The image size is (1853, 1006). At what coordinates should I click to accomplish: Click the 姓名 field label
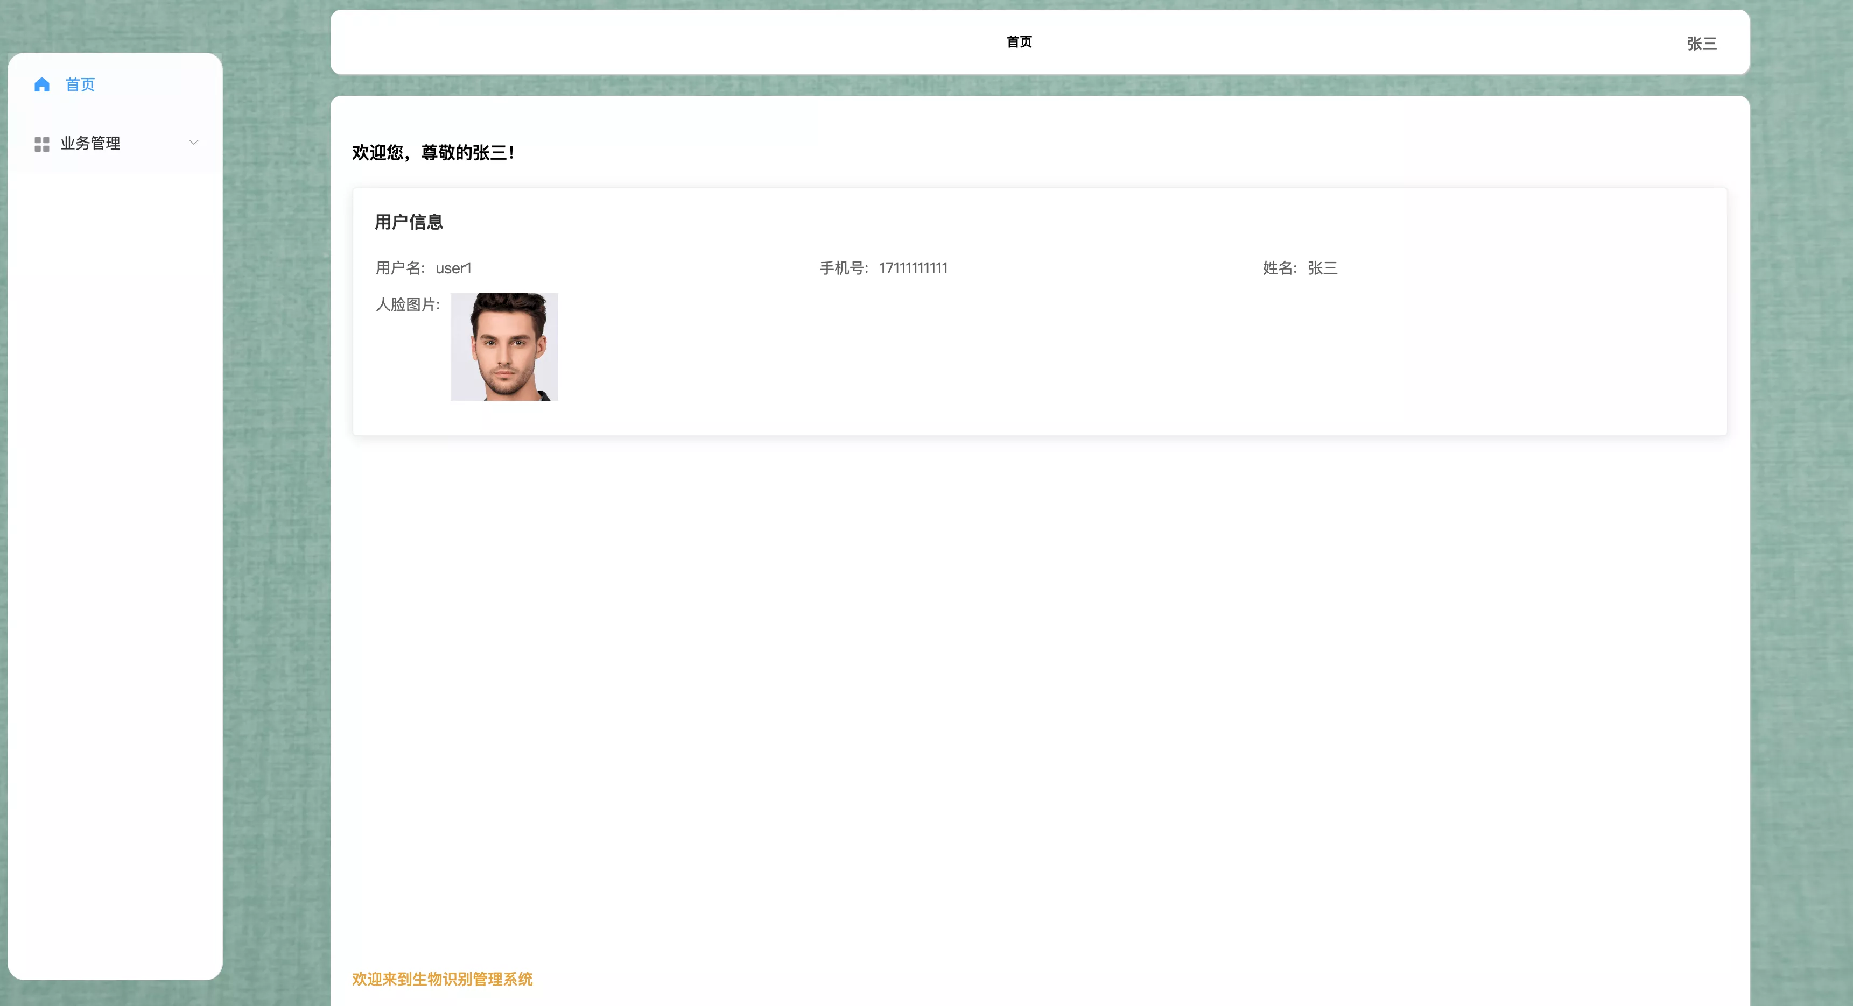pos(1279,268)
